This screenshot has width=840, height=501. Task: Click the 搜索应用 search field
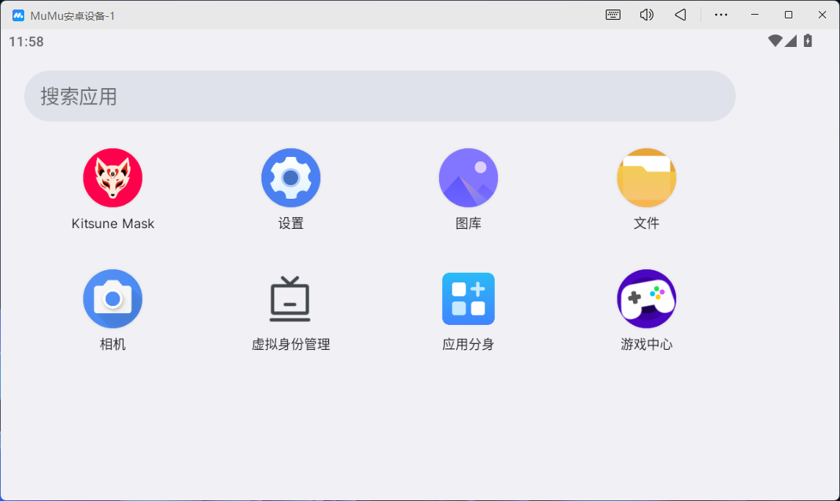(x=380, y=95)
